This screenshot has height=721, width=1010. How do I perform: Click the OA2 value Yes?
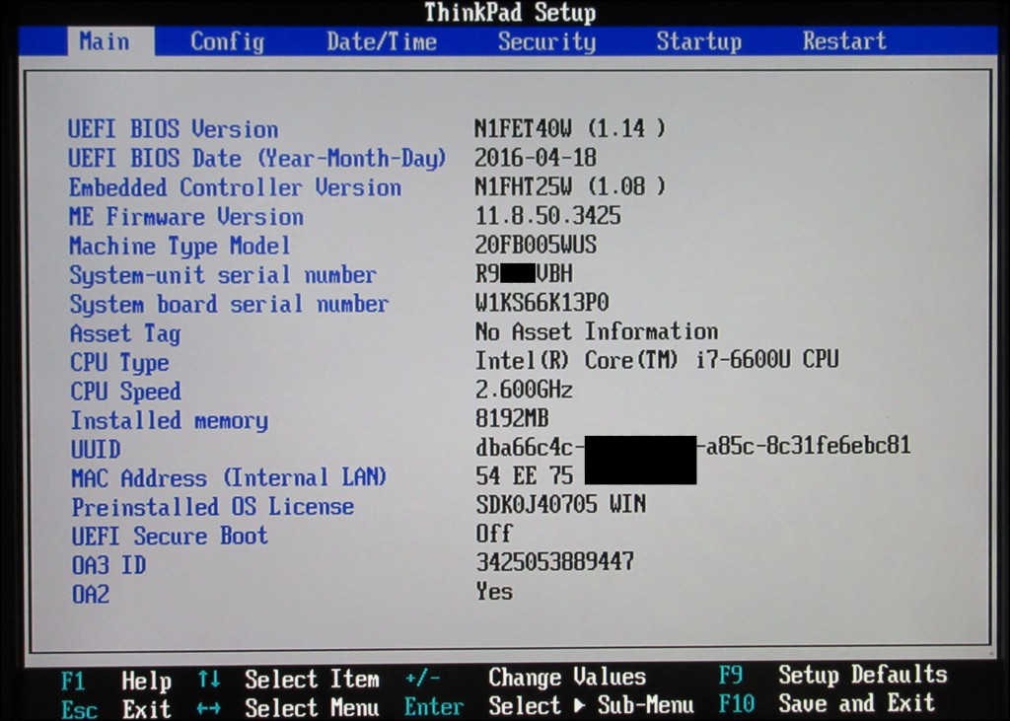pyautogui.click(x=494, y=591)
